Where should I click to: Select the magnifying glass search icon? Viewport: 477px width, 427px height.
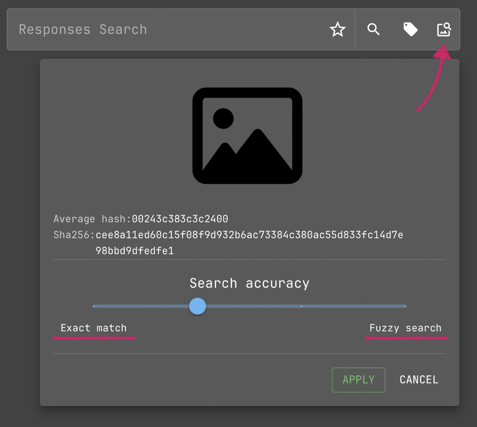tap(373, 29)
